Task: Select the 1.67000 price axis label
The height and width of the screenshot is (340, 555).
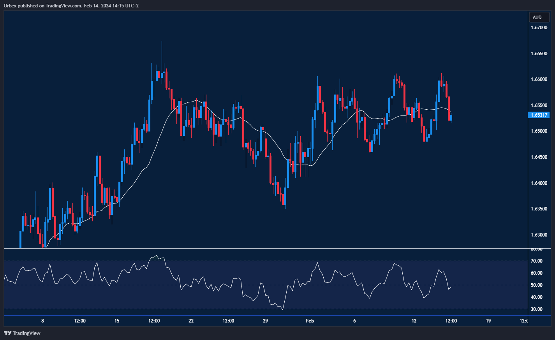Action: coord(539,28)
